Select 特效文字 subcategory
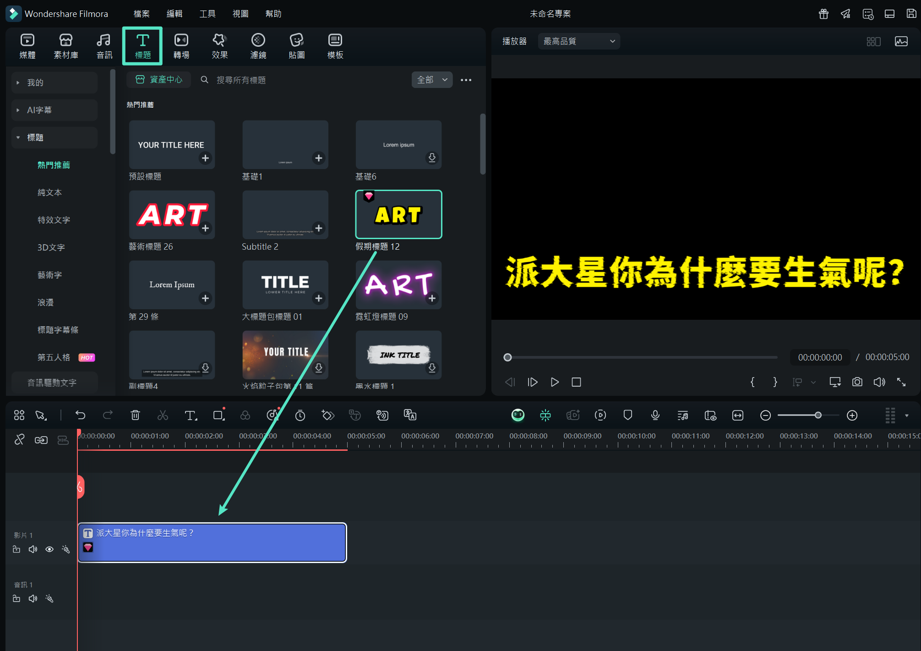 pos(54,220)
